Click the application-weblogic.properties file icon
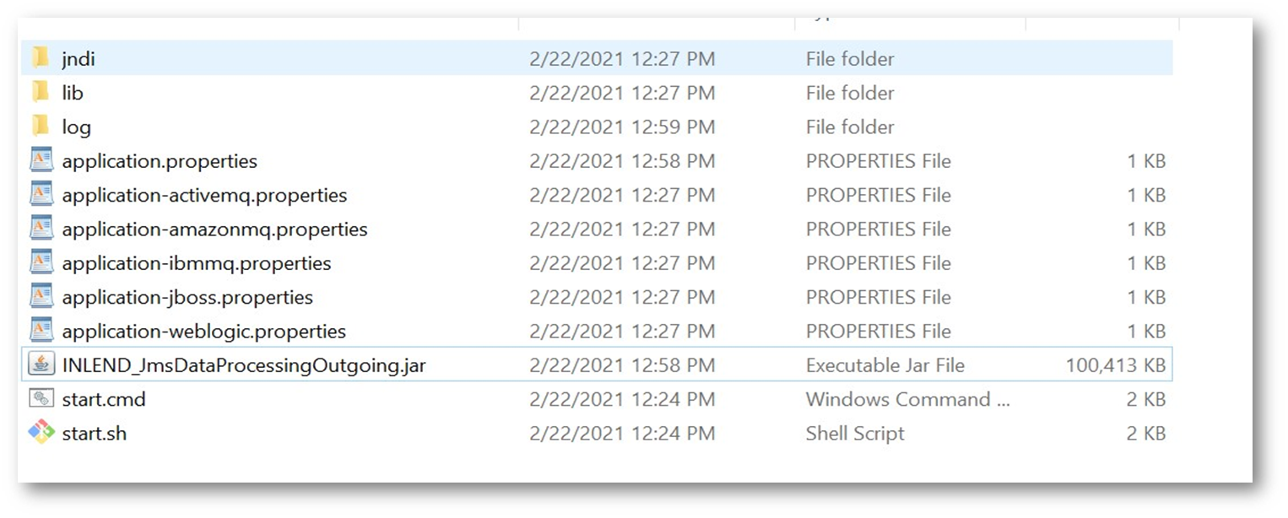 [x=41, y=331]
